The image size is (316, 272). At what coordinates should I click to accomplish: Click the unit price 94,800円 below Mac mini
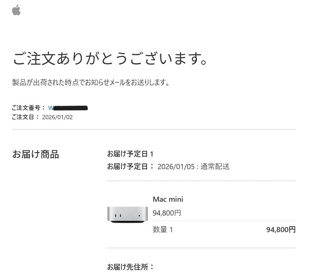tap(167, 213)
